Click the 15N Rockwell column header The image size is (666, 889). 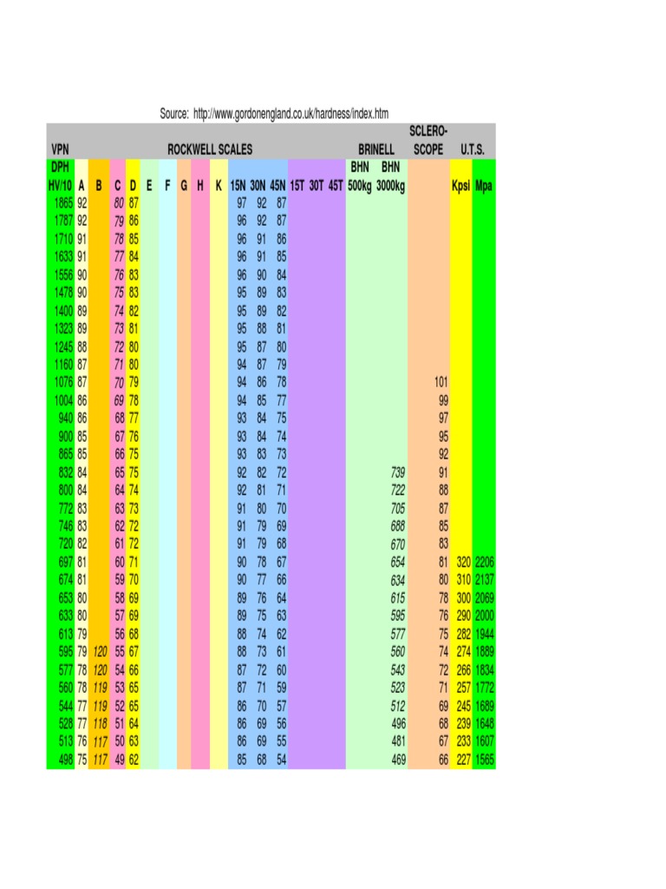point(238,186)
